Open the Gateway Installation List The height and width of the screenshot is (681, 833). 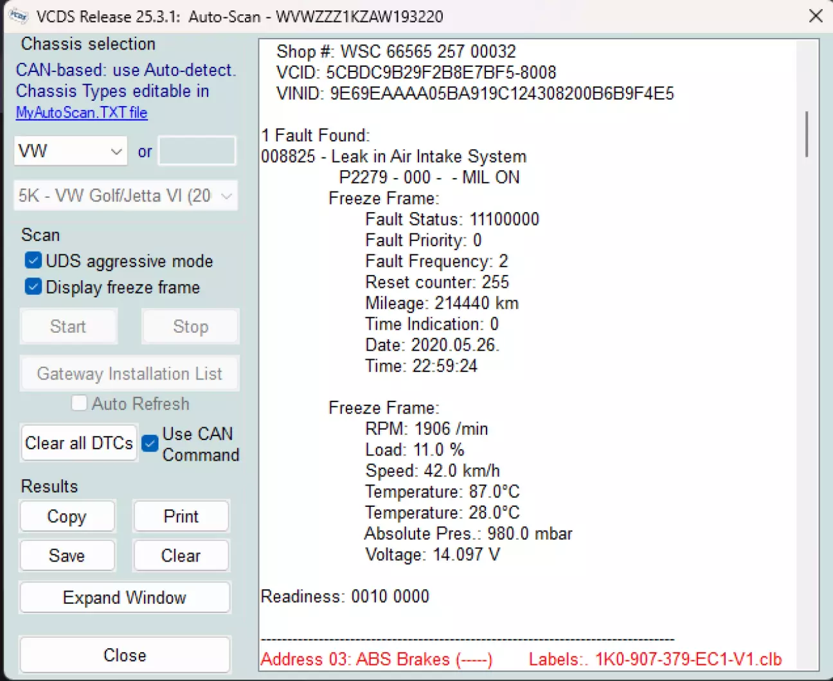click(129, 373)
